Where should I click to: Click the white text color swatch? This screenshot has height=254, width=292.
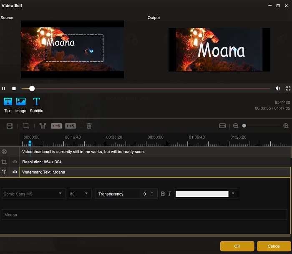202,194
